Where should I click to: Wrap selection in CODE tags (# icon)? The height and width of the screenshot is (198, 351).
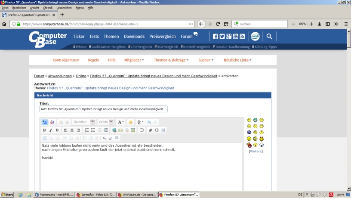point(151,130)
